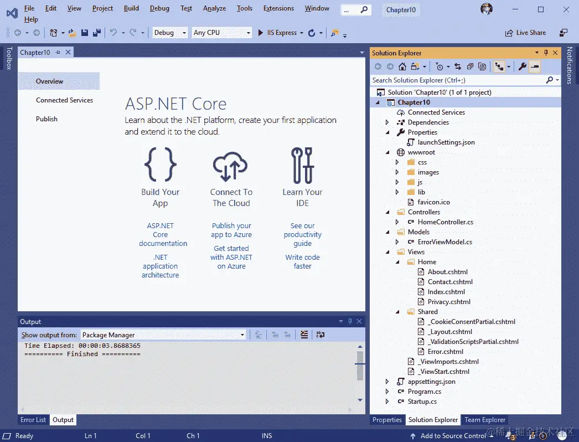
Task: Expand the css folder
Action: tap(397, 162)
